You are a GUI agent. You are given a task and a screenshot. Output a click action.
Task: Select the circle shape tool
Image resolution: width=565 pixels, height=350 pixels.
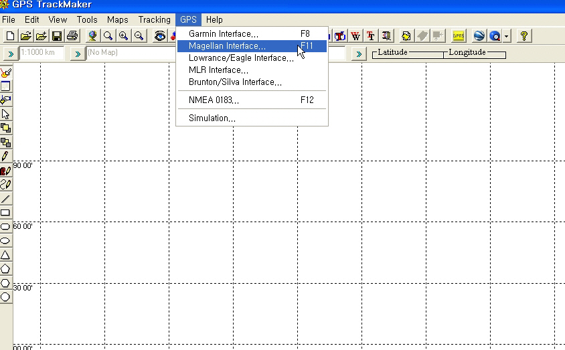click(x=6, y=297)
